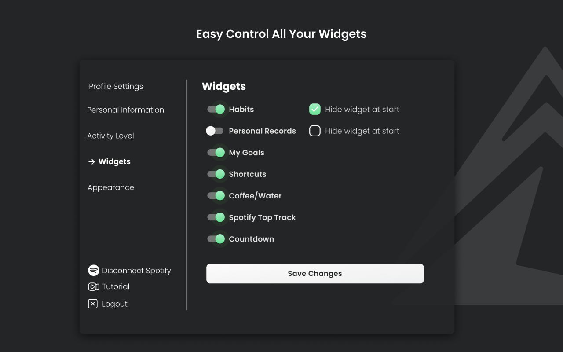Viewport: 563px width, 352px height.
Task: Click the video camera icon next to Tutorial
Action: (93, 286)
